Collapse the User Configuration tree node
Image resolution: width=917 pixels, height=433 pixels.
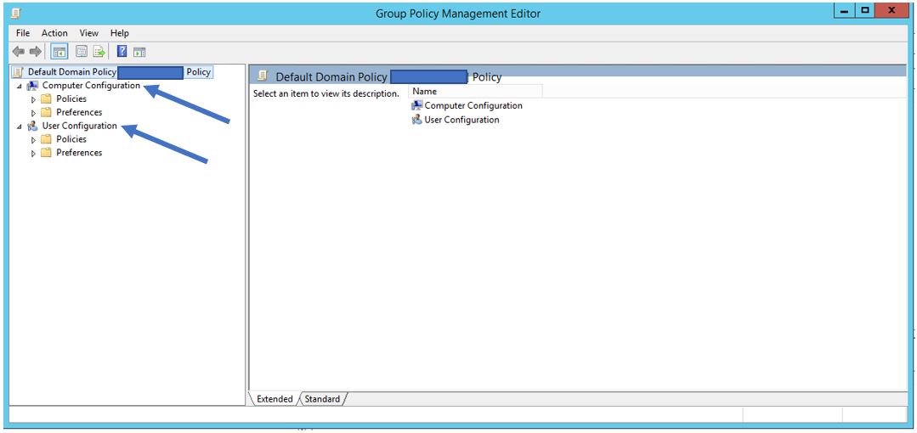[x=20, y=127]
